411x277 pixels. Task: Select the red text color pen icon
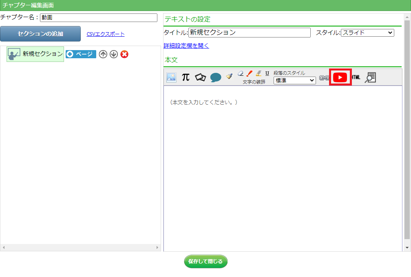(250, 73)
